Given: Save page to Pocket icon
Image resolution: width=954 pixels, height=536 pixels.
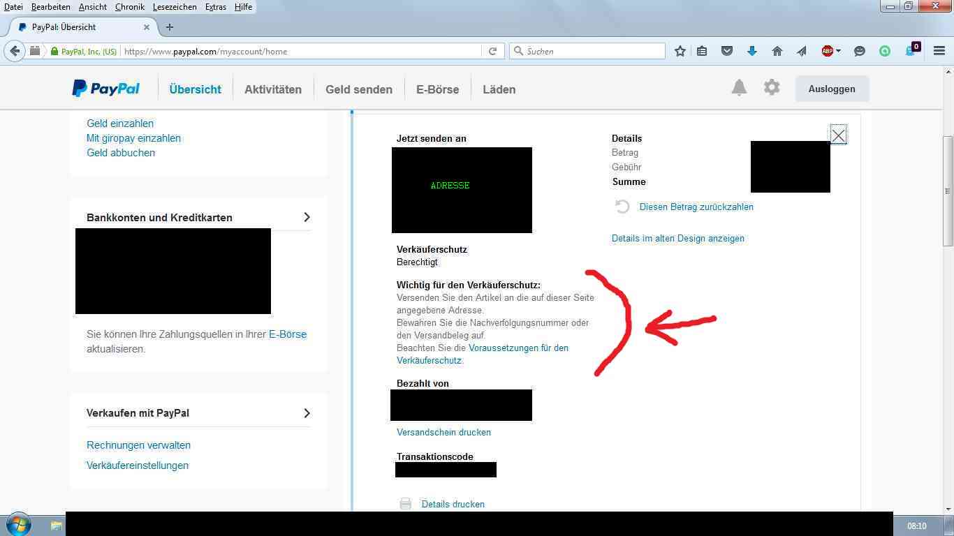Looking at the screenshot, I should 727,51.
